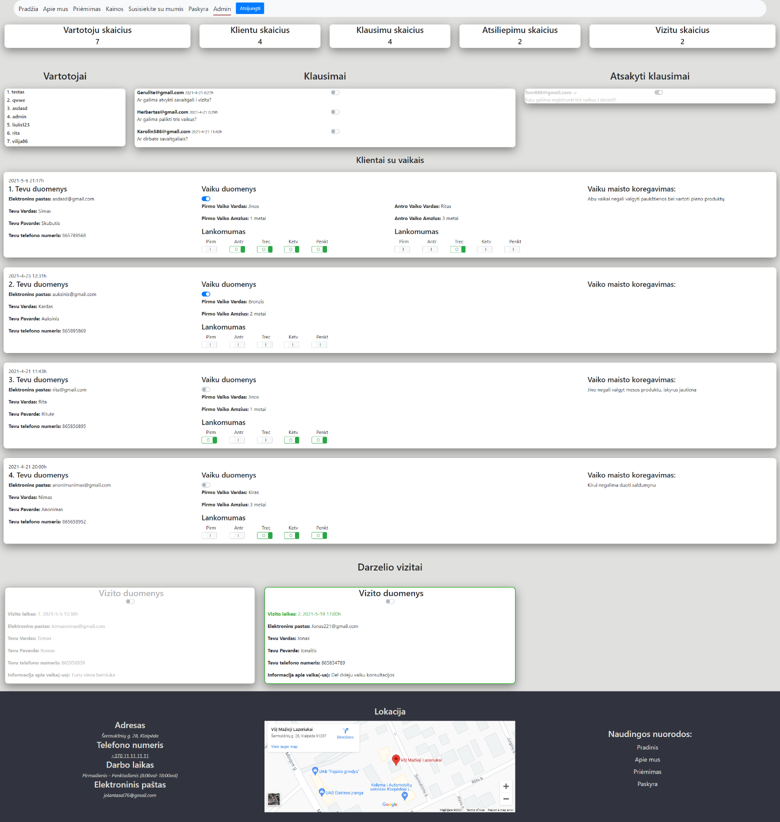Click the Vartotoju skaicius stat card
The image size is (780, 822).
[97, 36]
